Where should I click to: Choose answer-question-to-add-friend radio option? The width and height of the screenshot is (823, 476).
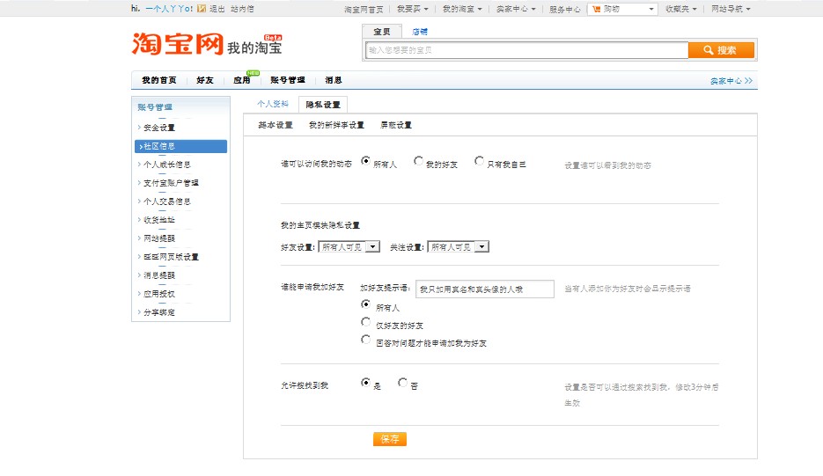(366, 340)
